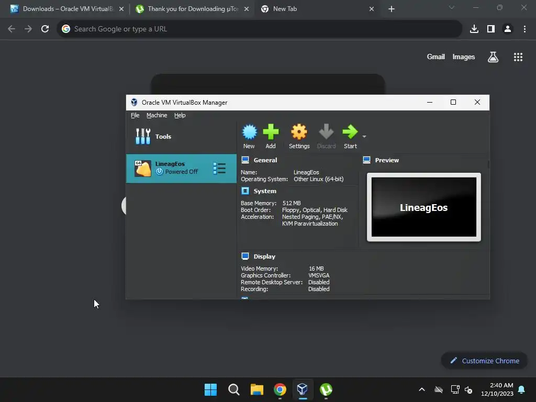Toggle Chrome side panel icon
This screenshot has width=536, height=402.
pos(491,29)
